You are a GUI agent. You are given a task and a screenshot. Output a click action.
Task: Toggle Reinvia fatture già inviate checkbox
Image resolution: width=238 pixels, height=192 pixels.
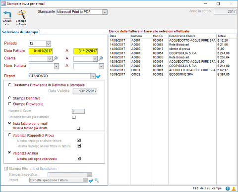coord(79,128)
